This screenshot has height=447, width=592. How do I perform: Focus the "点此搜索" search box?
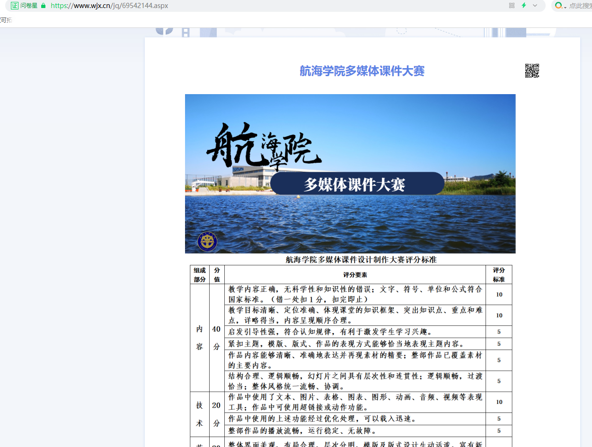pos(580,6)
